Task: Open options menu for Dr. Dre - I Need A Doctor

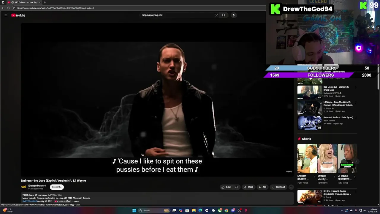Action: point(356,192)
